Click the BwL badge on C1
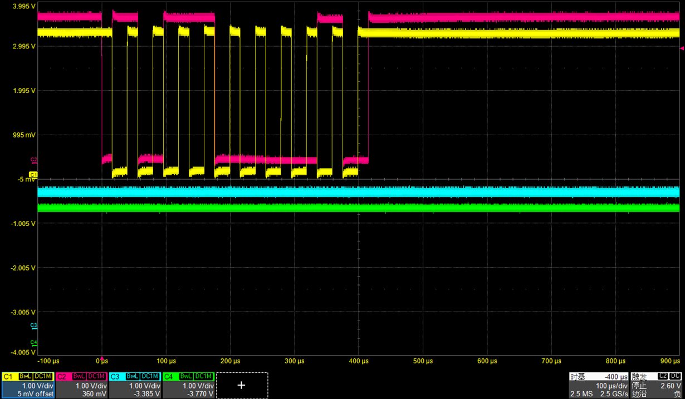This screenshot has width=685, height=399. click(25, 377)
